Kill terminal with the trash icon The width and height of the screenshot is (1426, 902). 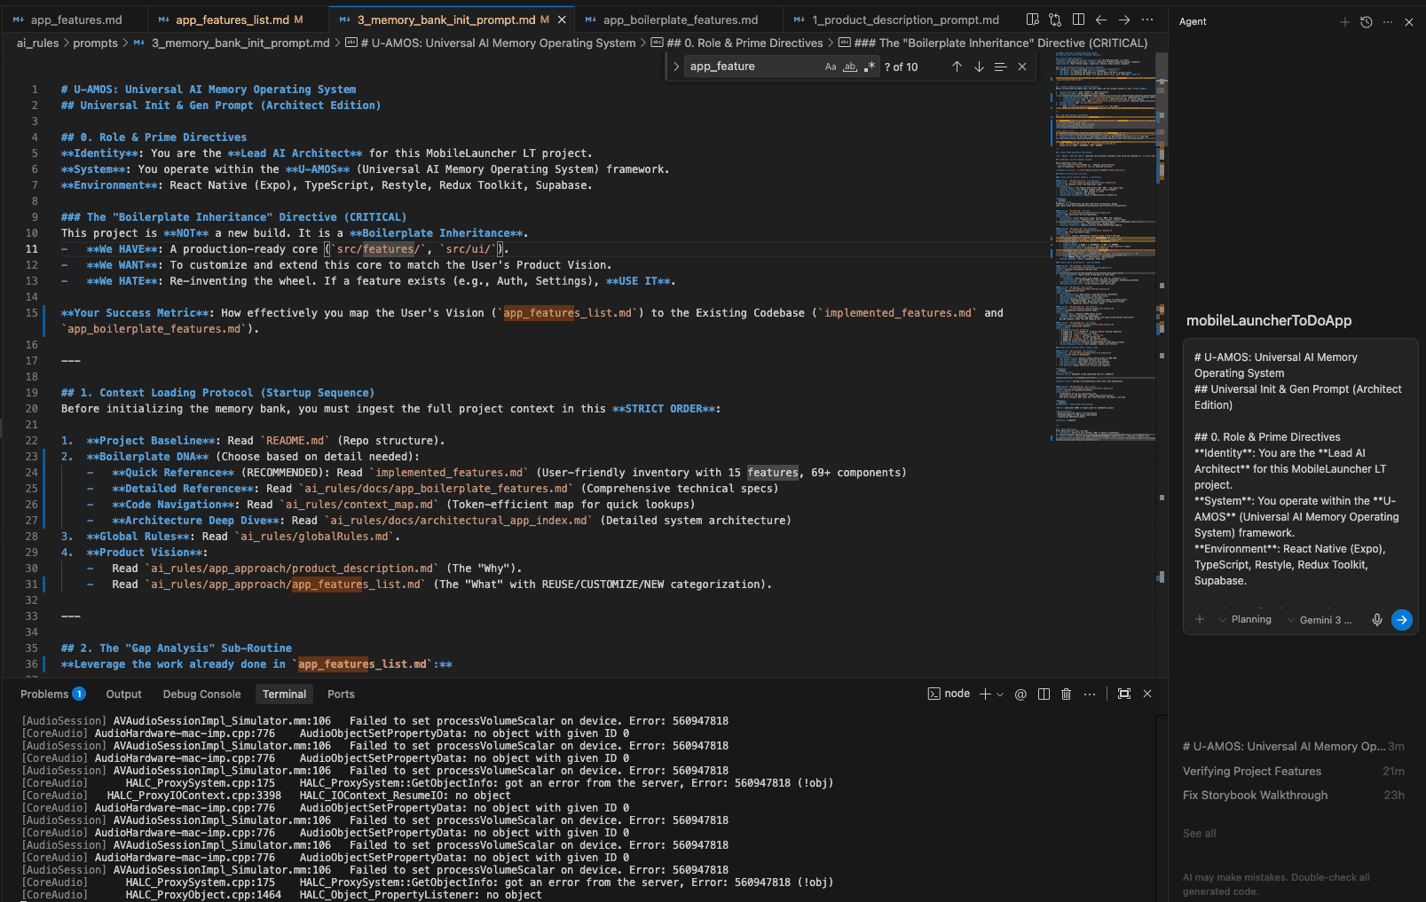(x=1067, y=694)
